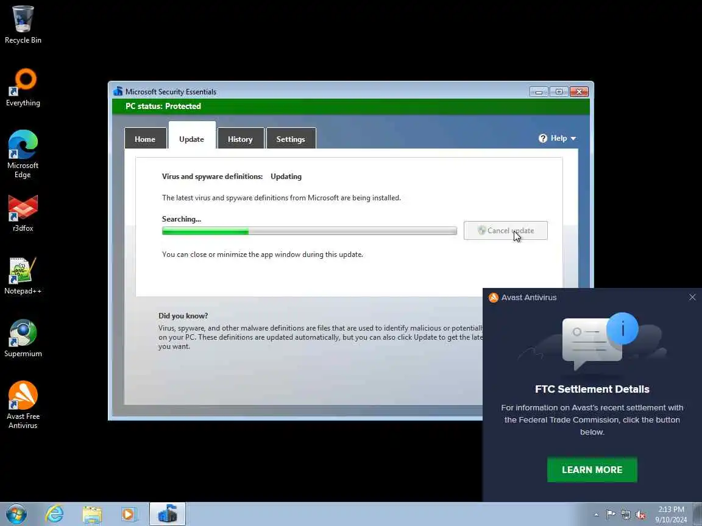The width and height of the screenshot is (702, 526).
Task: Click the 'Updating' status text
Action: 286,176
